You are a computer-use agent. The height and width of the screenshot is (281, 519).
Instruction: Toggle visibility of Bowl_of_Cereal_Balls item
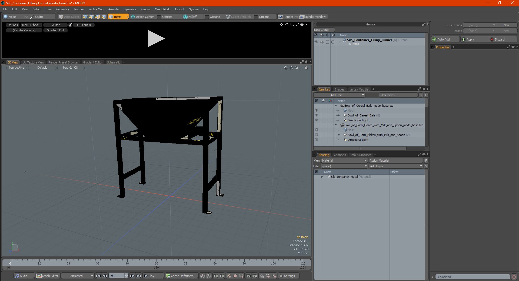point(317,115)
